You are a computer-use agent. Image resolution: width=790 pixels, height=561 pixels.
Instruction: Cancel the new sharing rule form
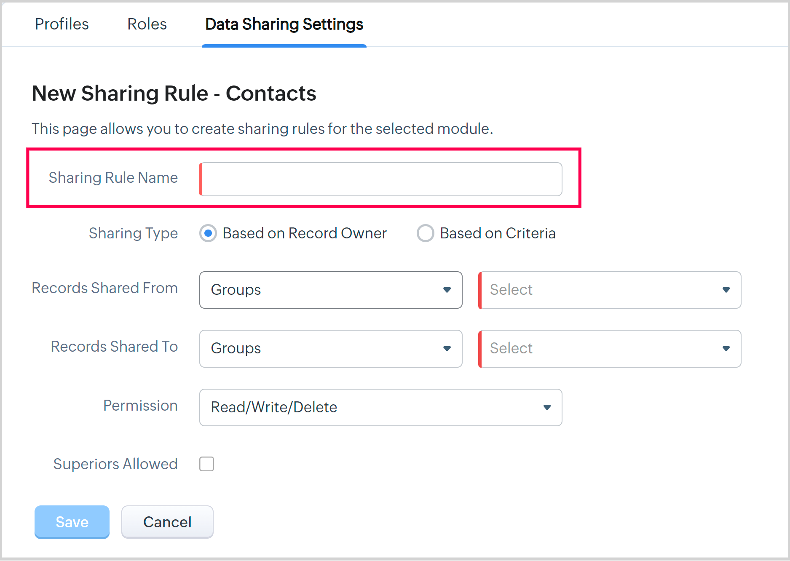click(167, 522)
